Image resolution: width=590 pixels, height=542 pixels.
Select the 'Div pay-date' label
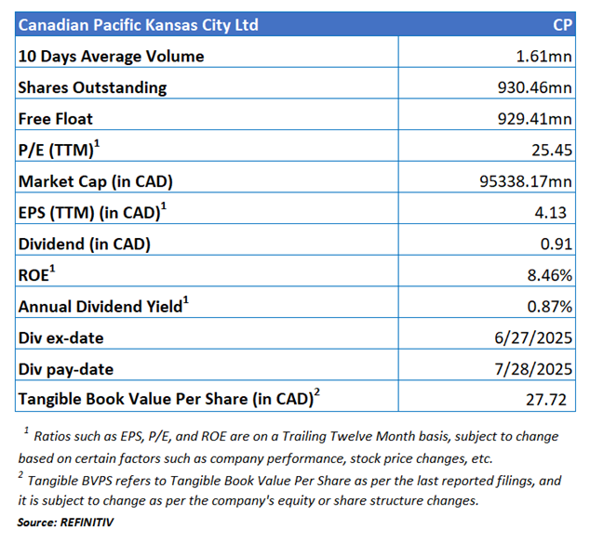(x=66, y=370)
